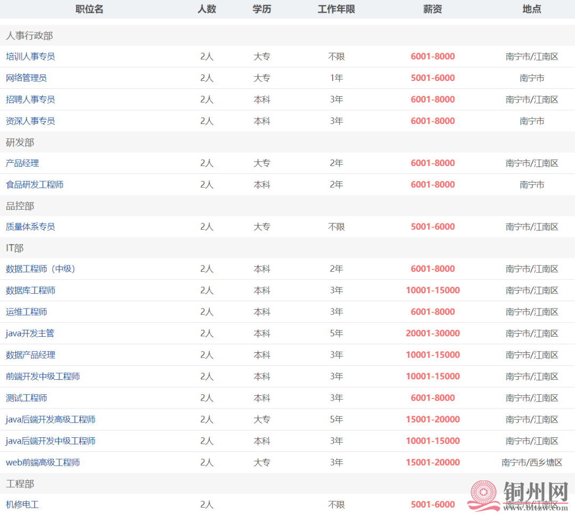
Task: Click the 薪资 column header
Action: [x=432, y=9]
